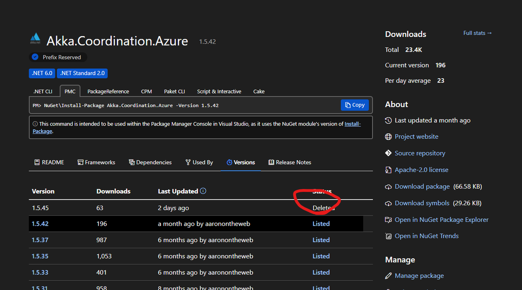Viewport: 522px width, 290px height.
Task: Click the license scale icon for Apache-2.0
Action: pos(388,170)
